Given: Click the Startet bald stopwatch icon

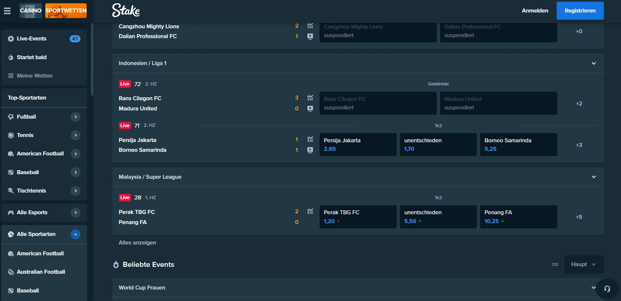Looking at the screenshot, I should [11, 57].
